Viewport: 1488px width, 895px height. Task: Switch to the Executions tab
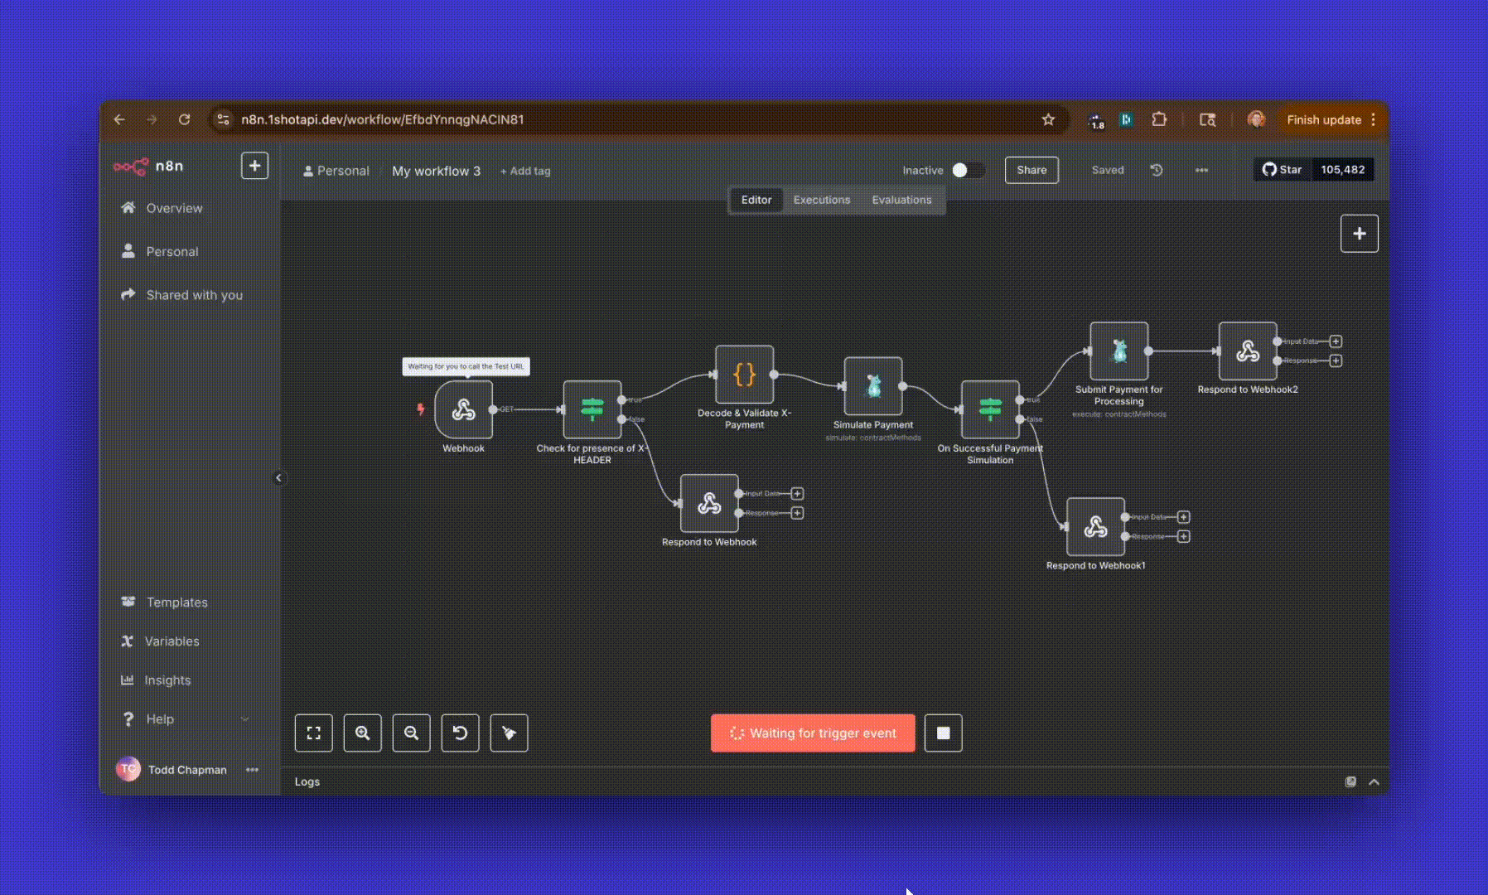(821, 200)
